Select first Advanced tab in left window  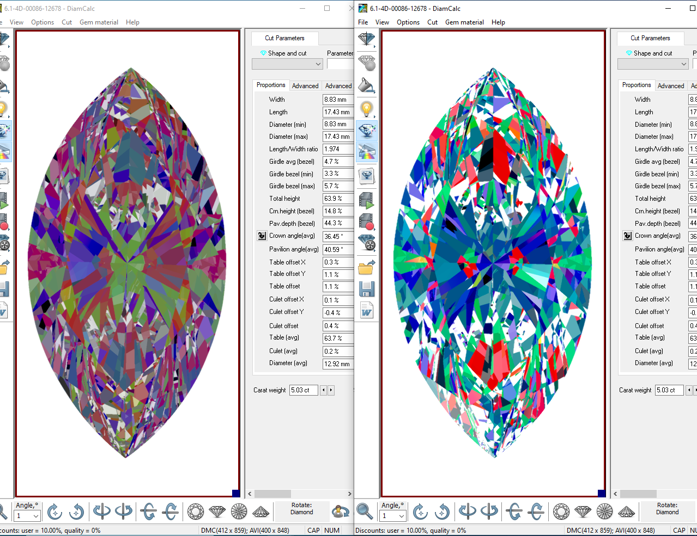coord(305,86)
